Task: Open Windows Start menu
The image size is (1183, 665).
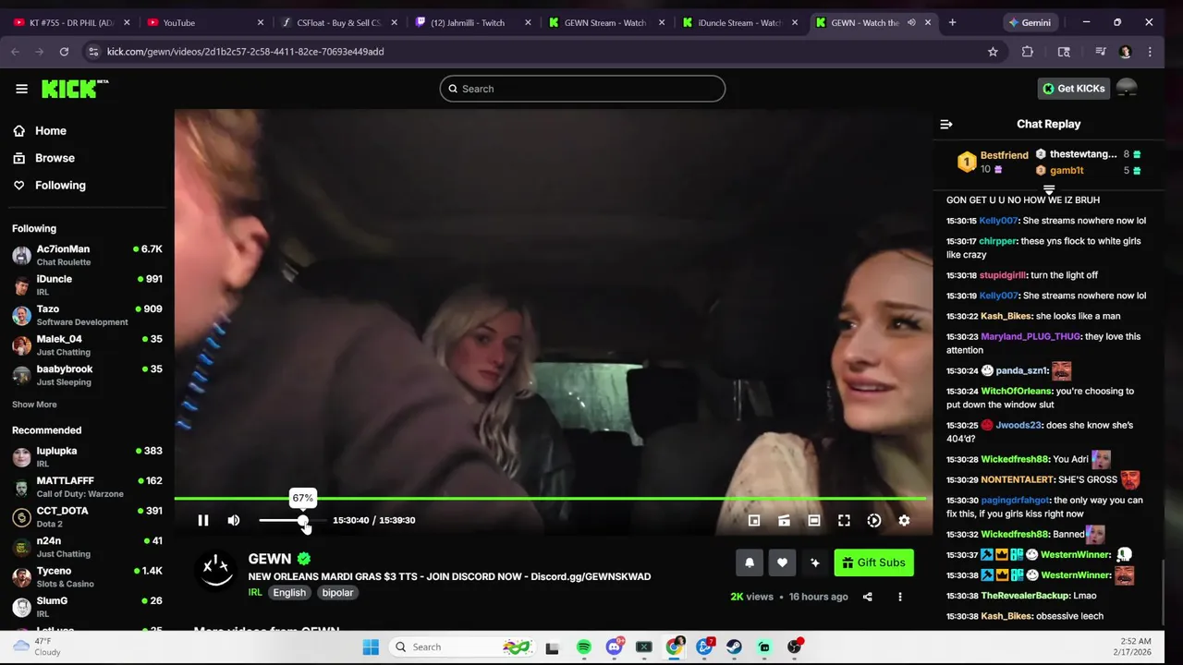Action: tap(371, 647)
